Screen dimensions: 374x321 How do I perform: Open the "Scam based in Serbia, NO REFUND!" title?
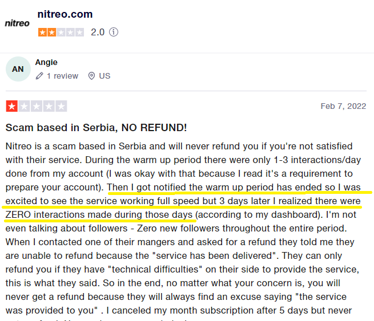pos(96,128)
